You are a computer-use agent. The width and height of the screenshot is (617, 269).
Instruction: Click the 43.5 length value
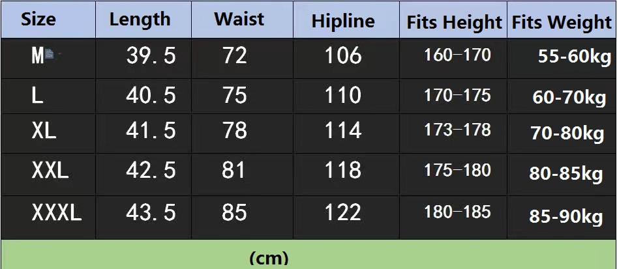(x=151, y=212)
